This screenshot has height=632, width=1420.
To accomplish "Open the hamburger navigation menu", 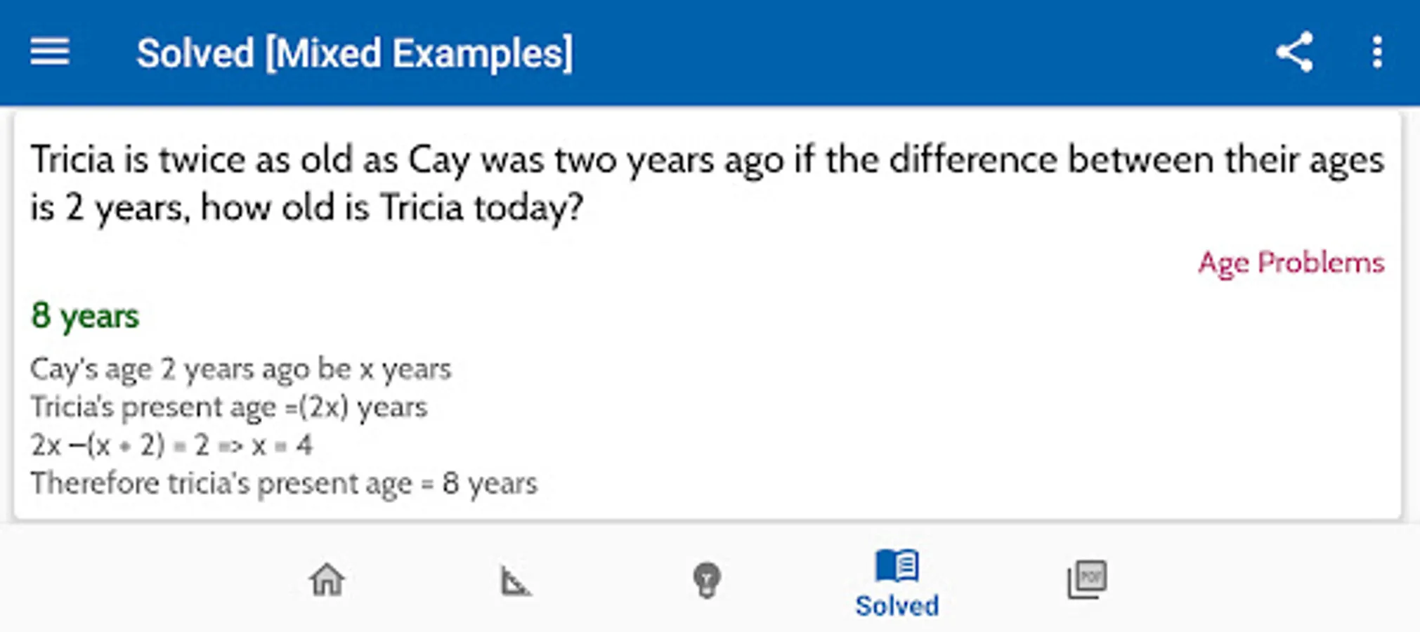I will [x=50, y=53].
